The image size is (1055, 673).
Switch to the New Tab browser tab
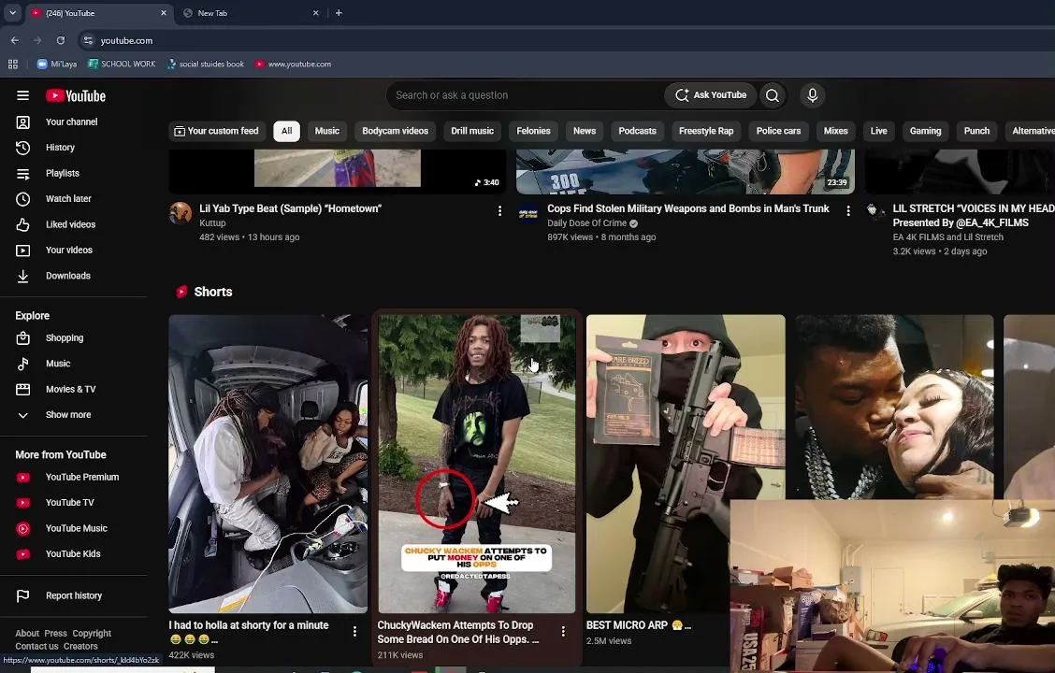click(252, 13)
